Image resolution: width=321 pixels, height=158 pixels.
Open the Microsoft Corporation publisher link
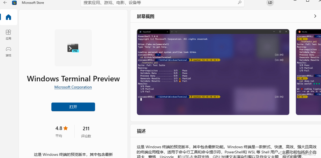point(73,87)
